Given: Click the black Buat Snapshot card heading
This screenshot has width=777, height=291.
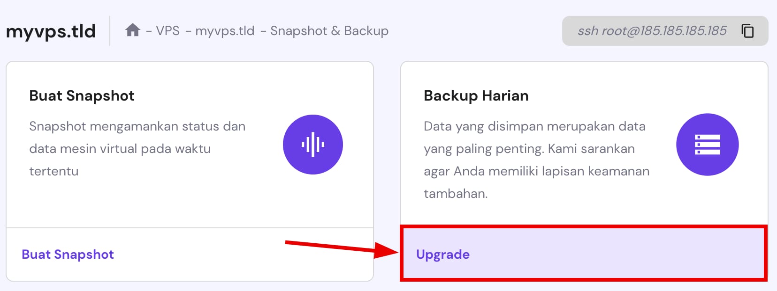Looking at the screenshot, I should point(82,96).
